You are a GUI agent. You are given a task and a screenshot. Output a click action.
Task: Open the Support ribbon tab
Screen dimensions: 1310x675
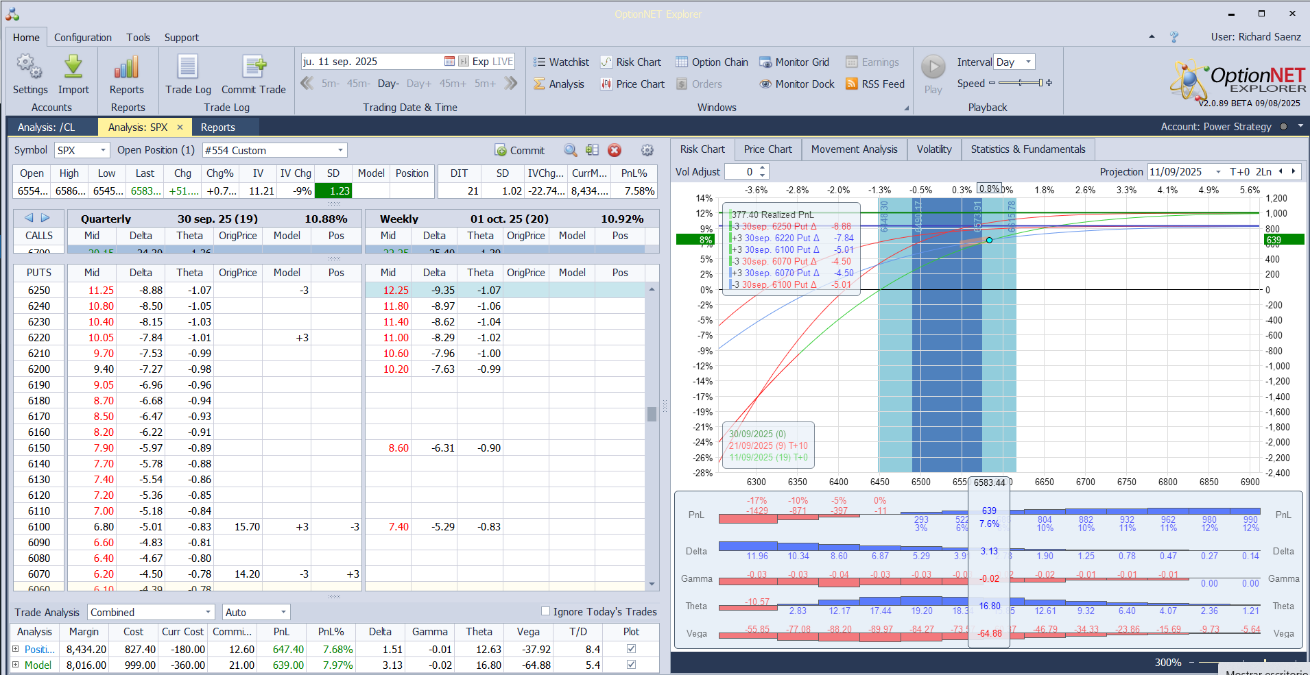(x=182, y=38)
